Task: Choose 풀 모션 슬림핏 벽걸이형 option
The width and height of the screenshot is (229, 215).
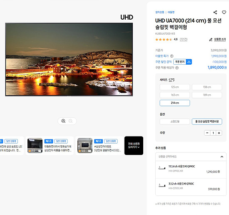Action: point(207,121)
